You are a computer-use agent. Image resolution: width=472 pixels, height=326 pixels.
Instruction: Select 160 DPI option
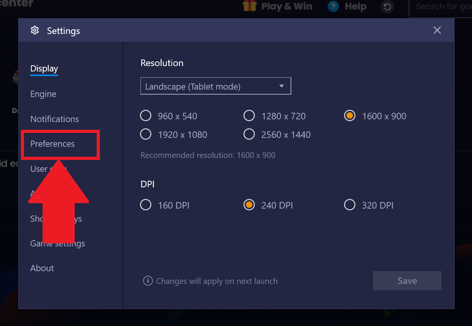tap(145, 205)
